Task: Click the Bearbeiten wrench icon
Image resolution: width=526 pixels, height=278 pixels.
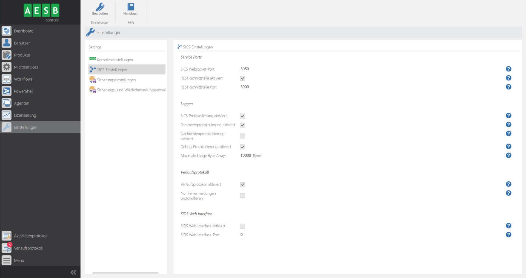Action: 100,7
